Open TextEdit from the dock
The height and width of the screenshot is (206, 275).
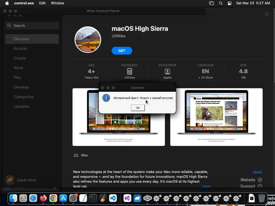[x=83, y=198]
